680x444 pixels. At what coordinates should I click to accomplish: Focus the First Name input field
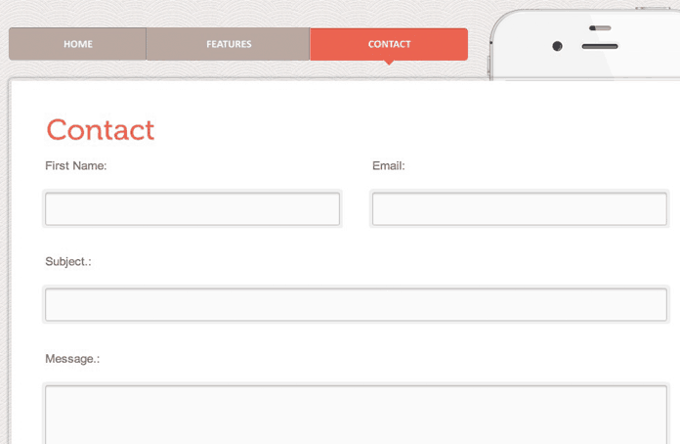click(192, 208)
